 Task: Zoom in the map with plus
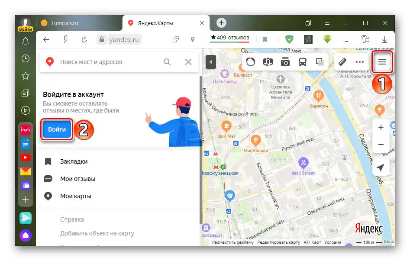tap(381, 127)
